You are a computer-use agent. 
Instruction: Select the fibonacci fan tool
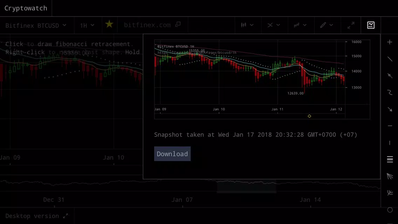point(390,176)
